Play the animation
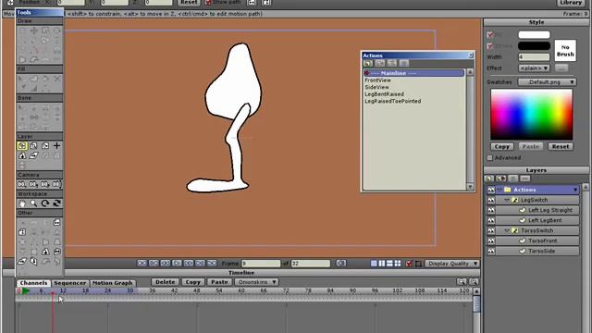 (177, 263)
